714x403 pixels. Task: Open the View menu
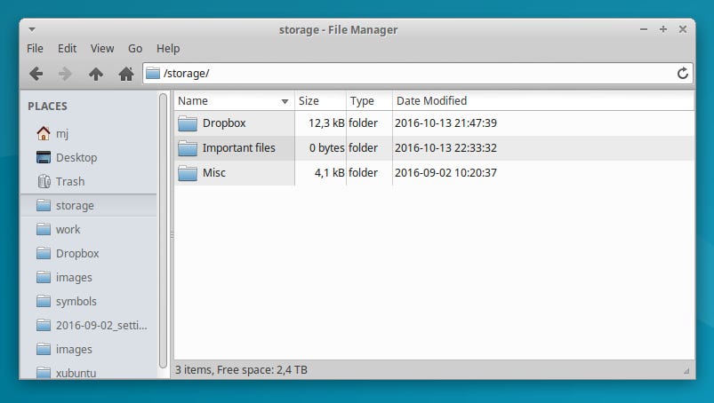click(x=102, y=48)
